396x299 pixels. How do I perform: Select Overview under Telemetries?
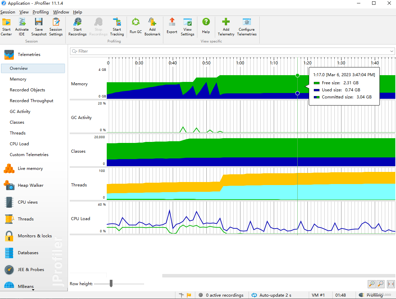pos(33,68)
